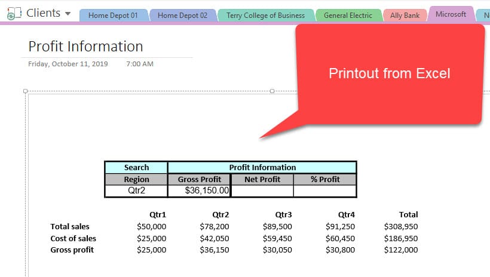Click the Net Profit header cell

[262, 179]
